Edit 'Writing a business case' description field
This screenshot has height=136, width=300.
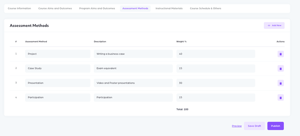pos(133,54)
